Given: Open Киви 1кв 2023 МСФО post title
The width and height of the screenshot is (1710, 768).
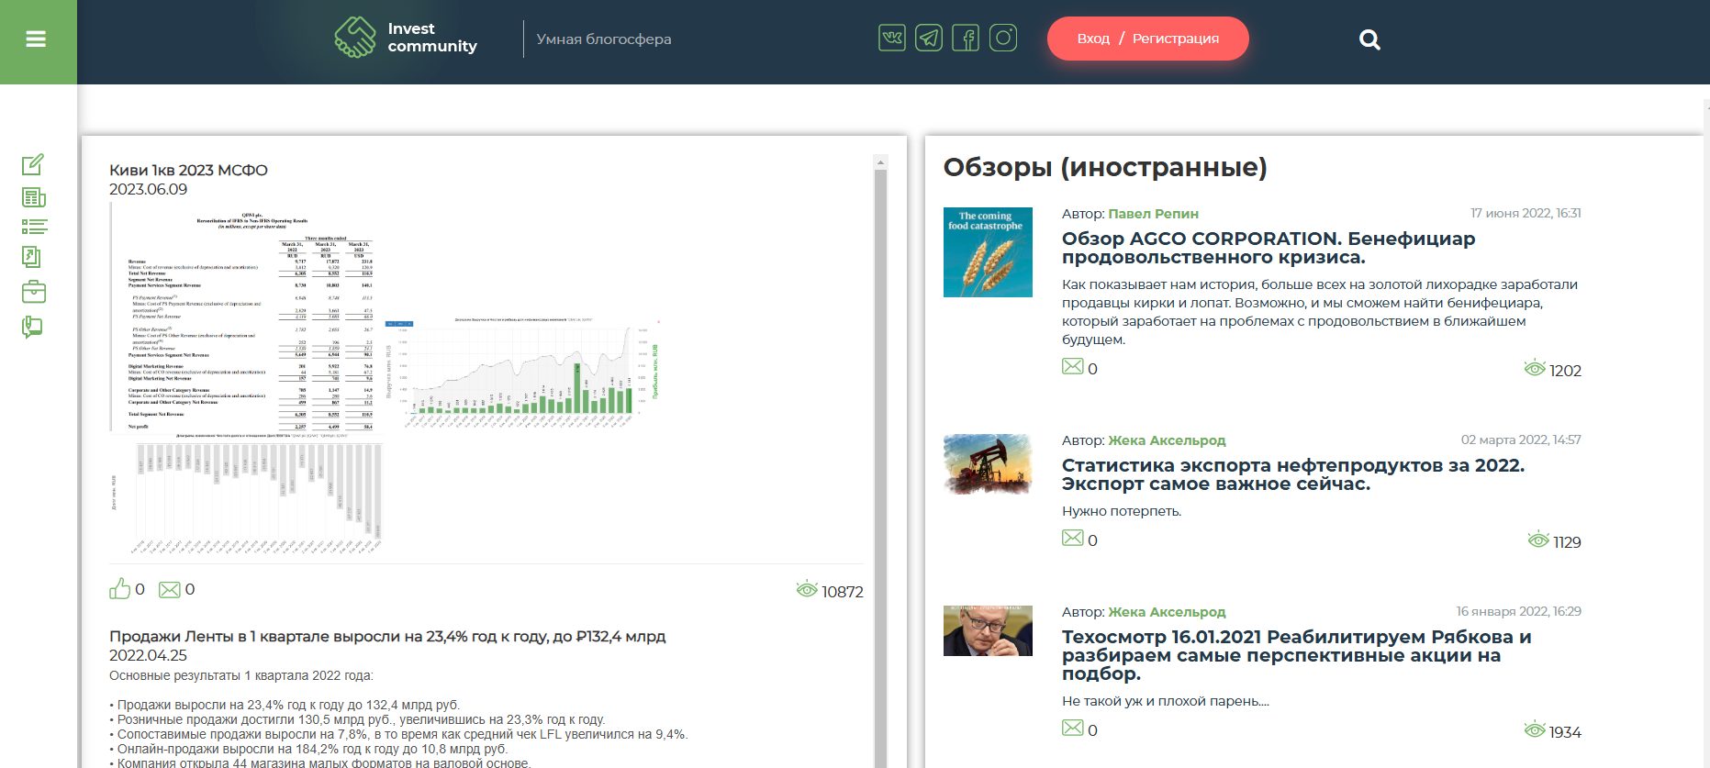Looking at the screenshot, I should point(188,171).
